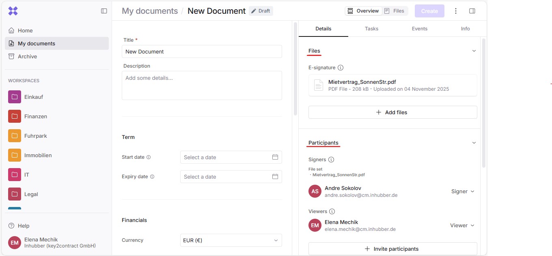Switch to the Tasks tab

coord(371,29)
